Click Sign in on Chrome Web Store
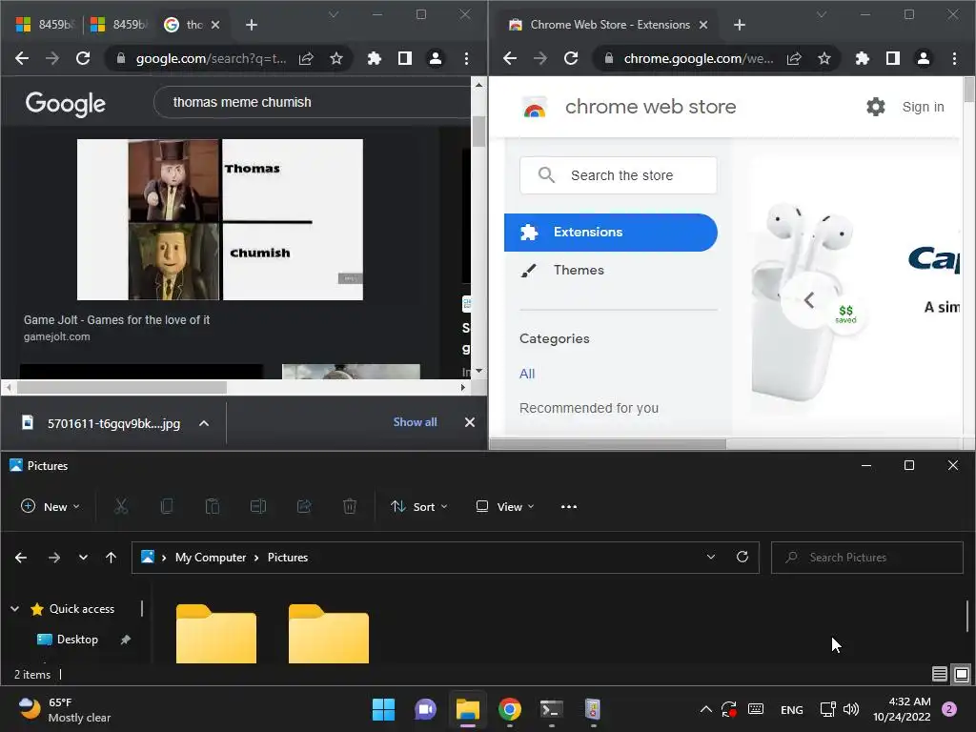The height and width of the screenshot is (732, 976). click(923, 107)
